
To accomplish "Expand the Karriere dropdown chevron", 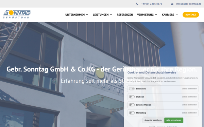I will pyautogui.click(x=176, y=15).
